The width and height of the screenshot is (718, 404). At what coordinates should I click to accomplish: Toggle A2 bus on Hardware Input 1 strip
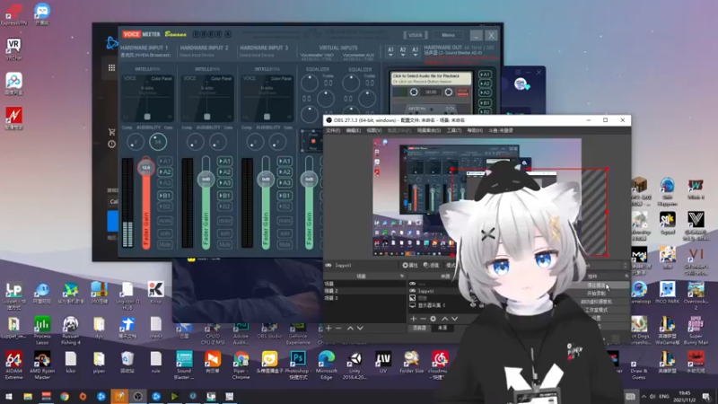[165, 171]
